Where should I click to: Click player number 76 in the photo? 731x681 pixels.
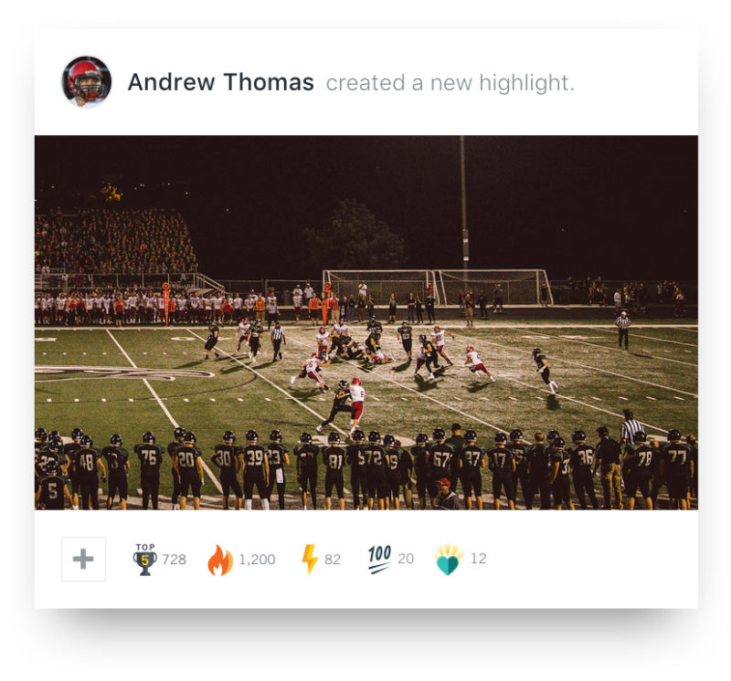tap(149, 469)
